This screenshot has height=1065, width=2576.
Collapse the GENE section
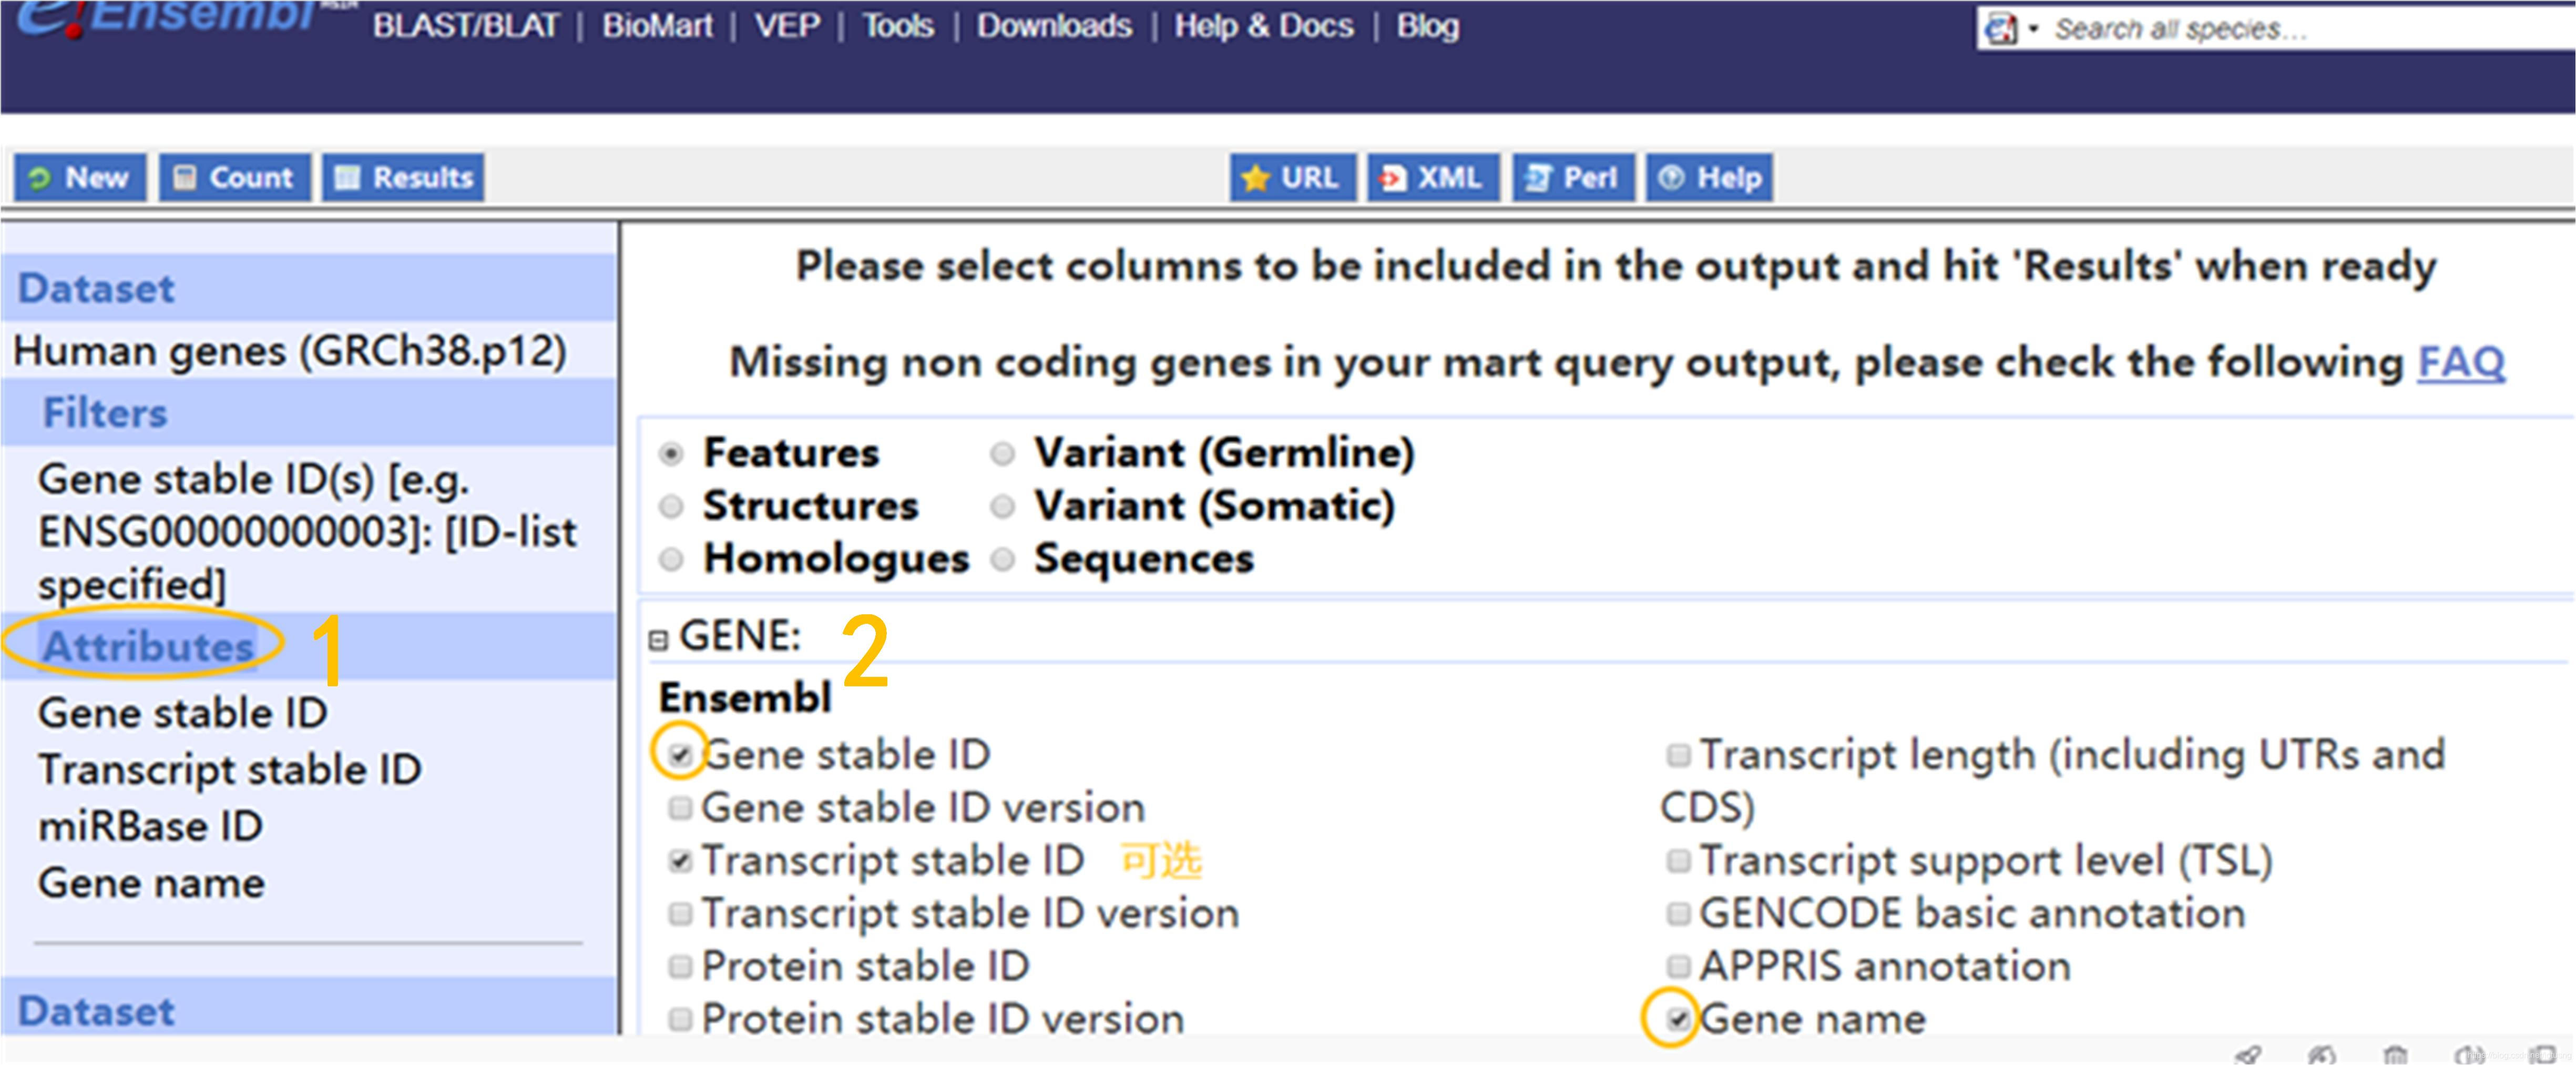click(658, 640)
